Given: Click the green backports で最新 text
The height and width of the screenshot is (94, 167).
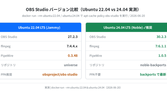Looking at the screenshot, I should point(153,74).
